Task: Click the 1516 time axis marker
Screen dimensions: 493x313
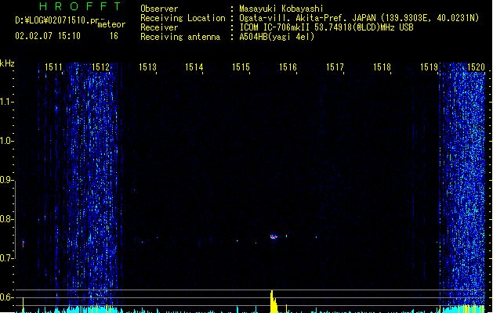Action: coord(288,67)
